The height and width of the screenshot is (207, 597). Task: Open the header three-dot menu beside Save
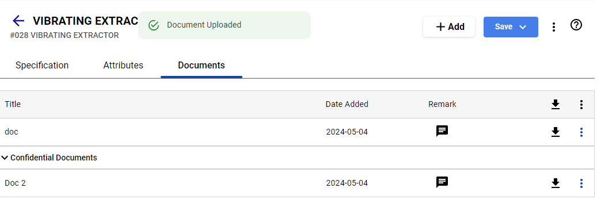pos(554,26)
